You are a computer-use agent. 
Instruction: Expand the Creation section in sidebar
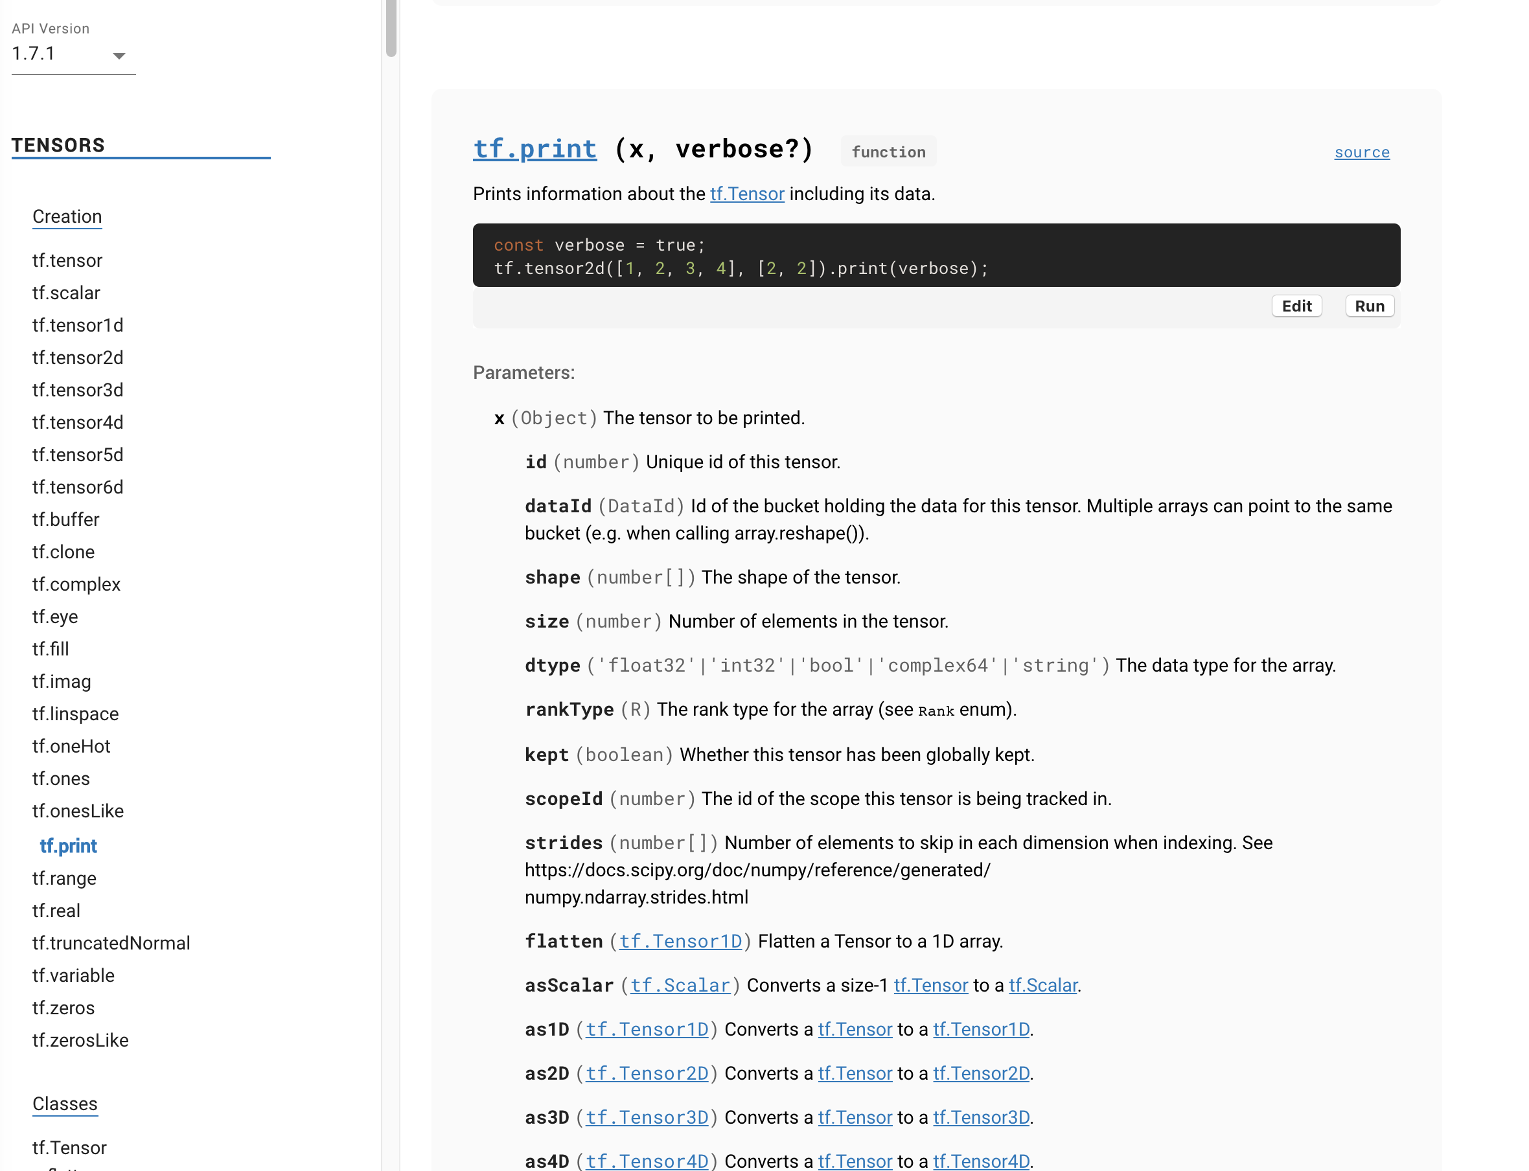tap(67, 217)
